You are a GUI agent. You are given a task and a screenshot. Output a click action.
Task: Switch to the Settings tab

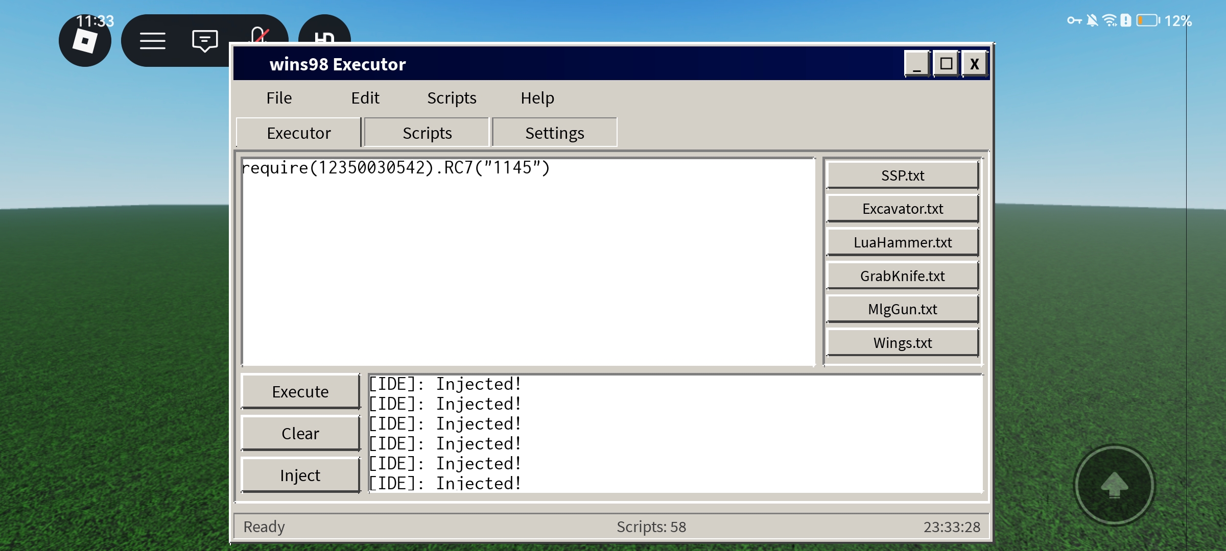tap(555, 133)
